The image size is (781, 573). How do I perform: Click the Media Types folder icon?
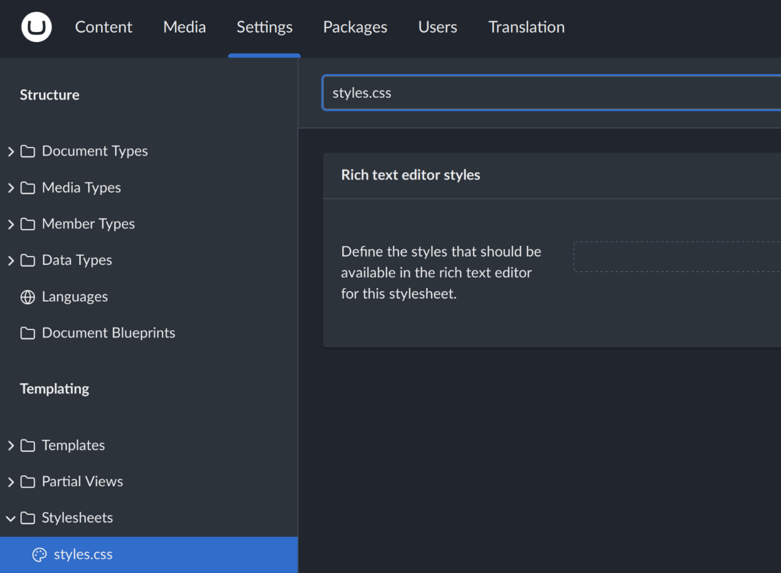28,188
